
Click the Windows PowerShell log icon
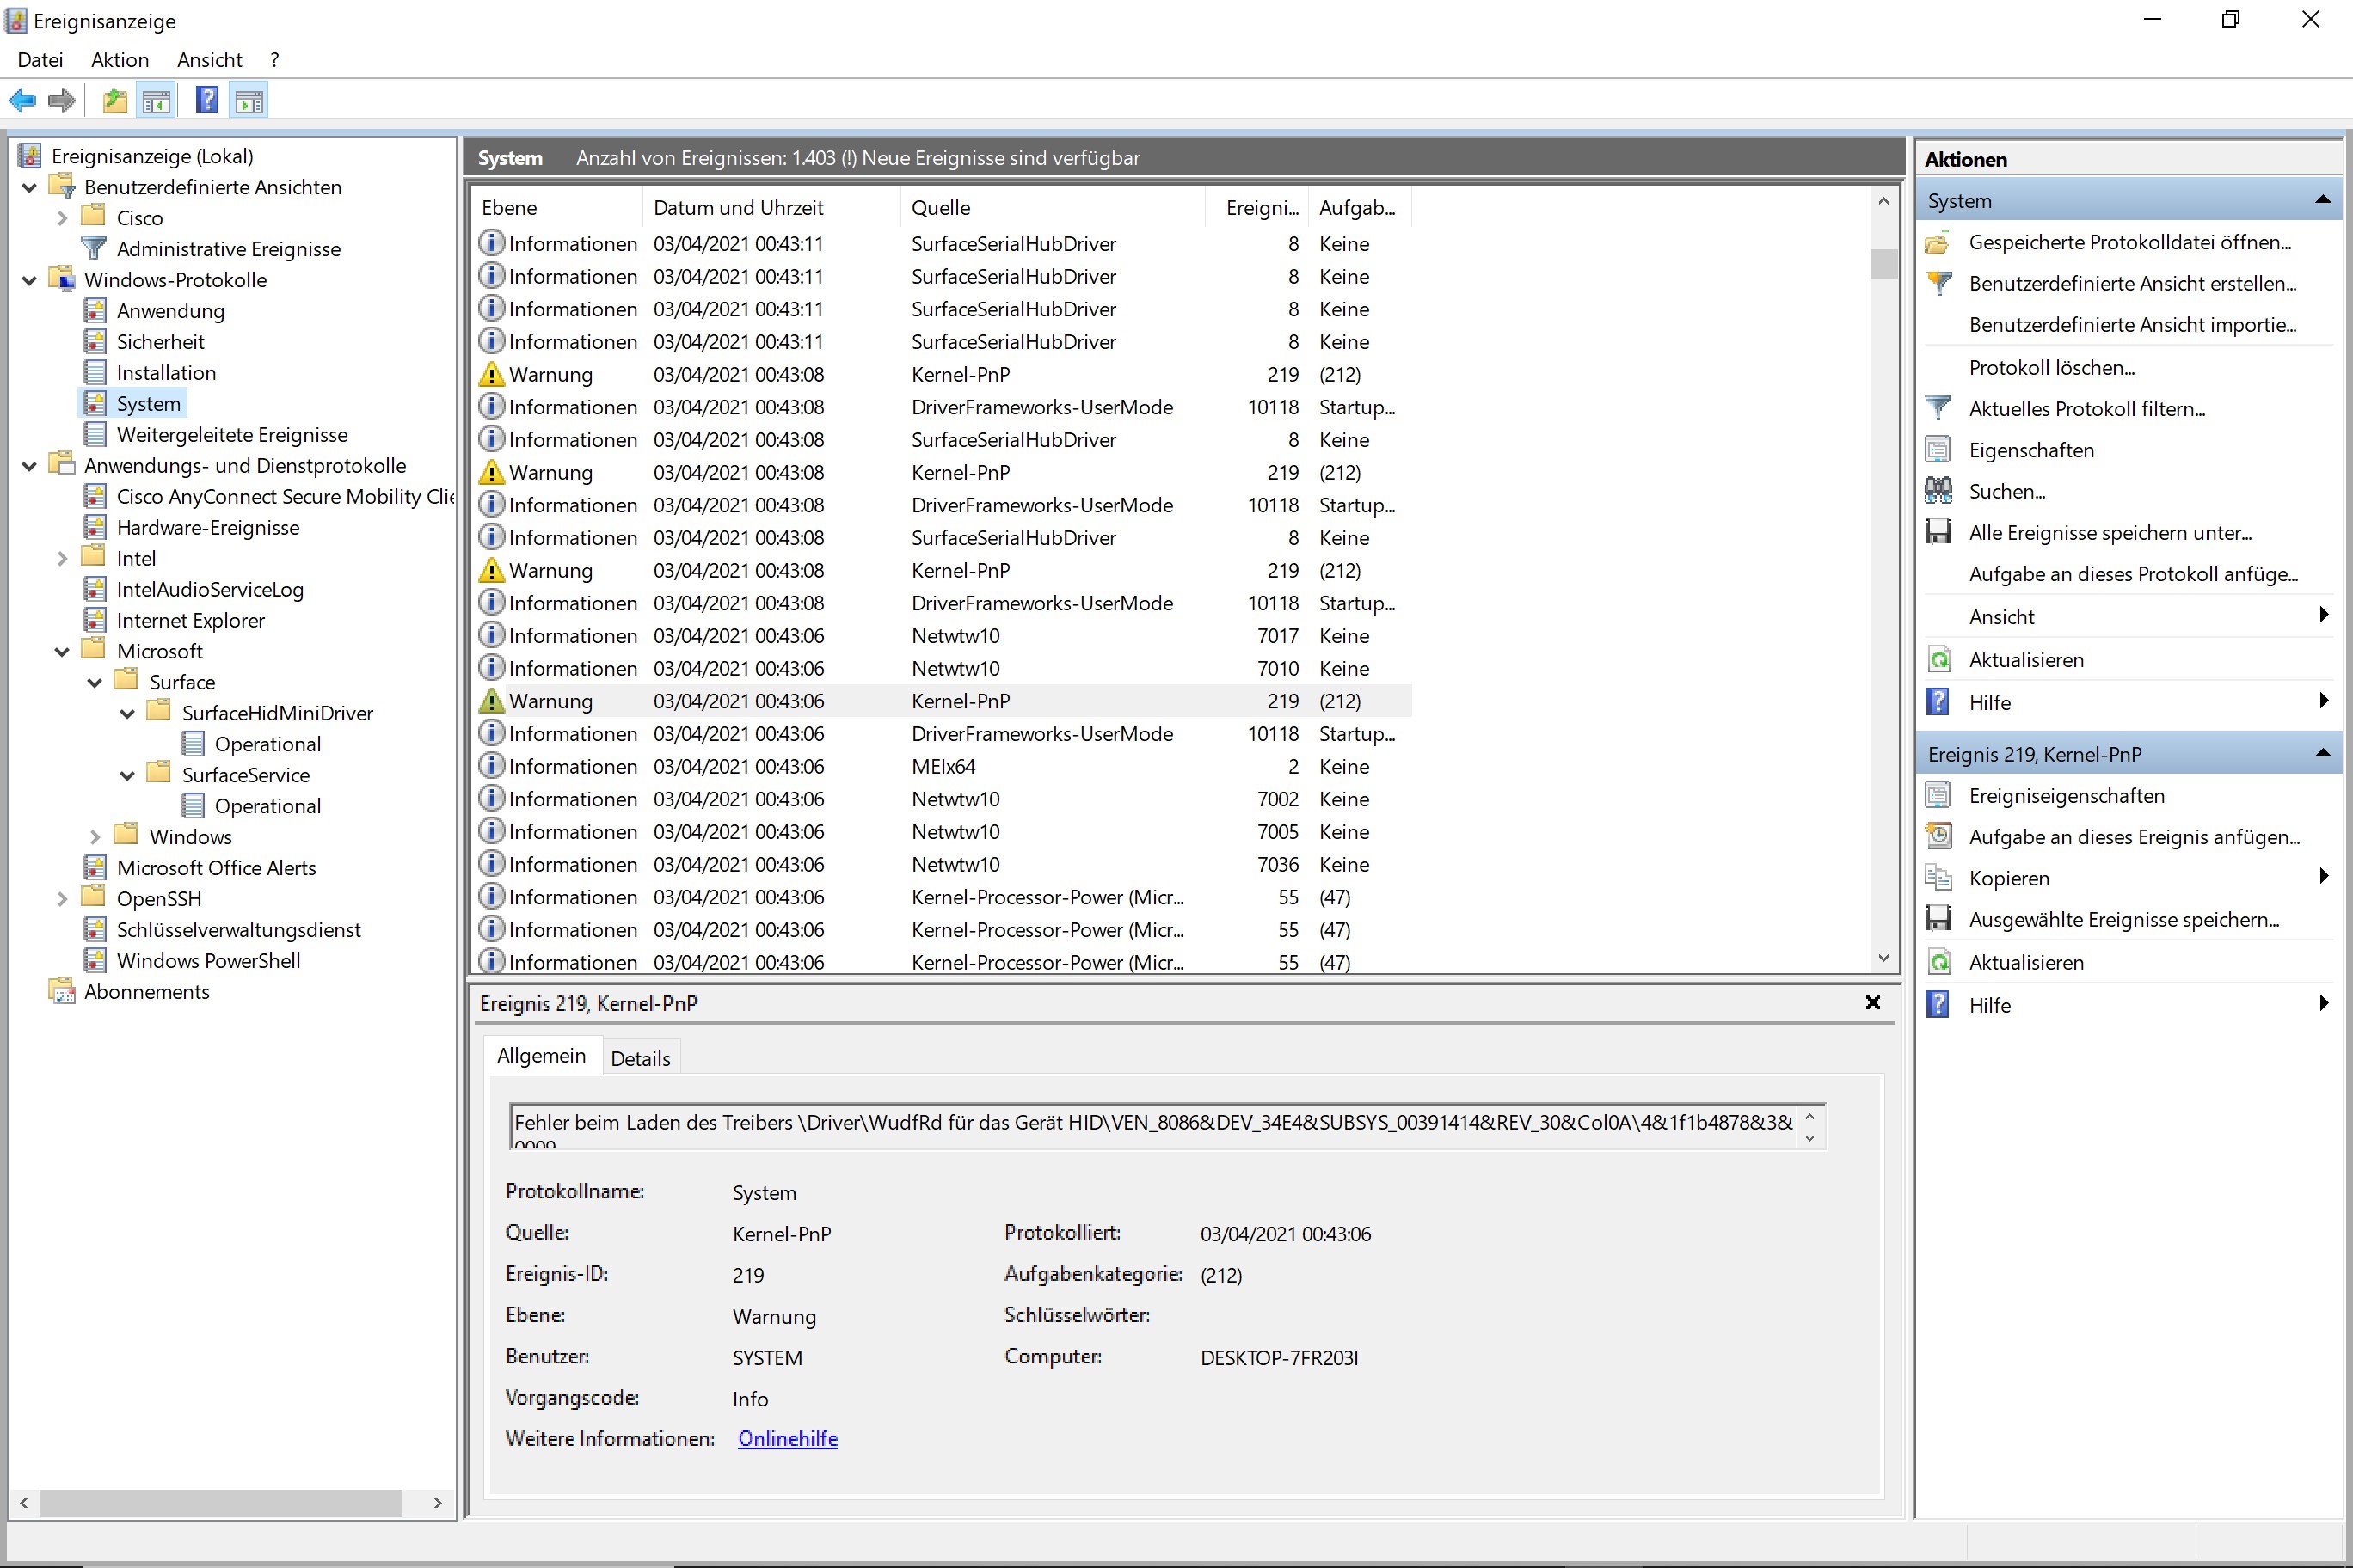(94, 960)
